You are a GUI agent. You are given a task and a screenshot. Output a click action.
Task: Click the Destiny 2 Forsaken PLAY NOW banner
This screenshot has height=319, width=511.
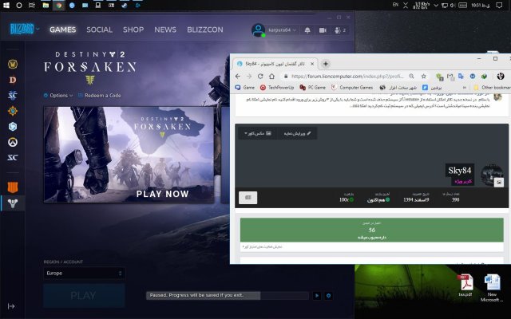point(129,155)
